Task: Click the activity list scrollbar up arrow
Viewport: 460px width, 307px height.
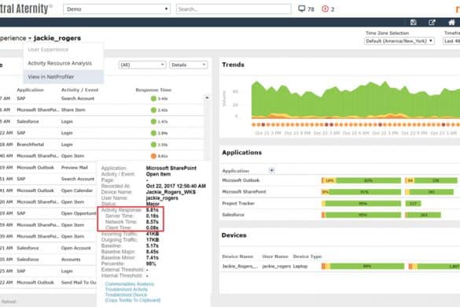Action: coord(207,98)
